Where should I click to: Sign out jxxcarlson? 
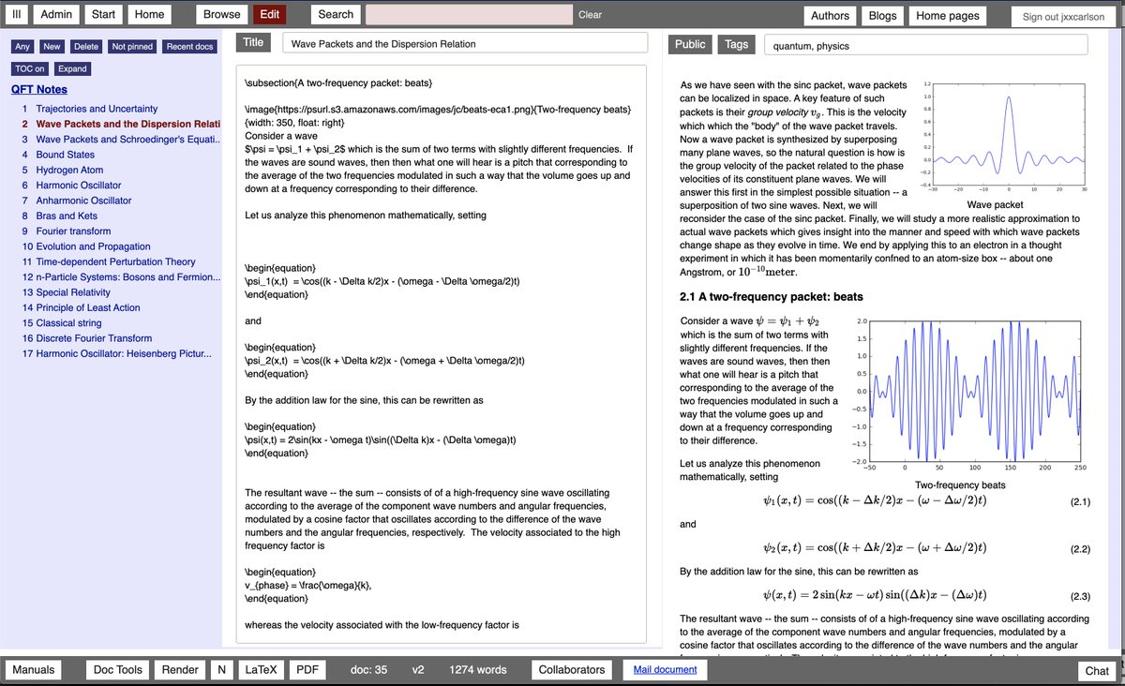point(1063,16)
